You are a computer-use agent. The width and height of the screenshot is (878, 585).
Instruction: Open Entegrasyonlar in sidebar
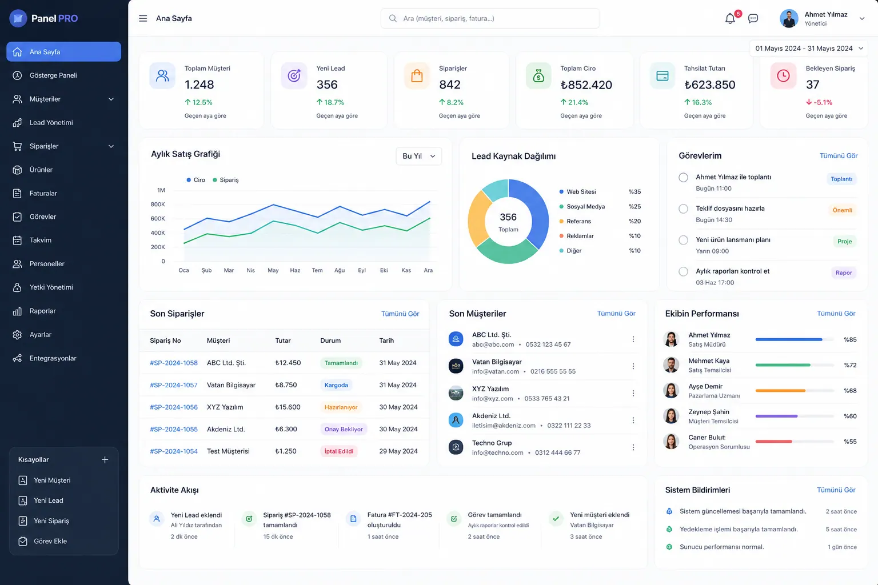(64, 358)
